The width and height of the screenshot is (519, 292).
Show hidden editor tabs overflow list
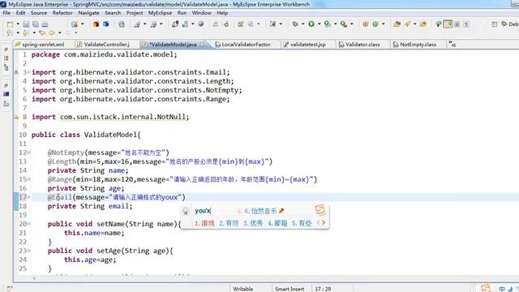(x=453, y=44)
